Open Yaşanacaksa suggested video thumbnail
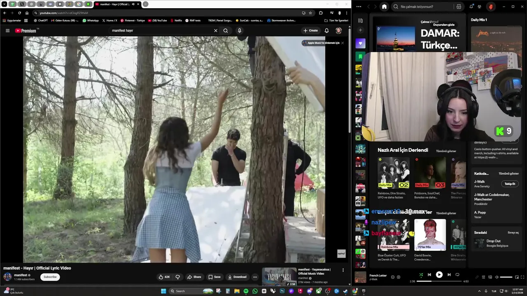This screenshot has height=296, width=527. coord(279,277)
